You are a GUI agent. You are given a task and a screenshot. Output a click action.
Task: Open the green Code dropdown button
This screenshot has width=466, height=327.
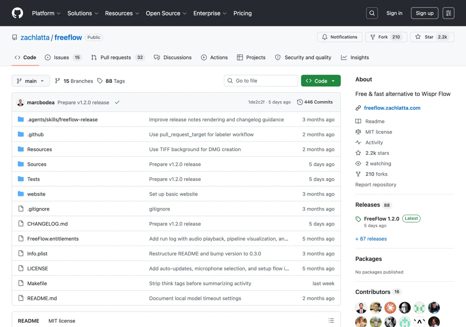coord(321,81)
